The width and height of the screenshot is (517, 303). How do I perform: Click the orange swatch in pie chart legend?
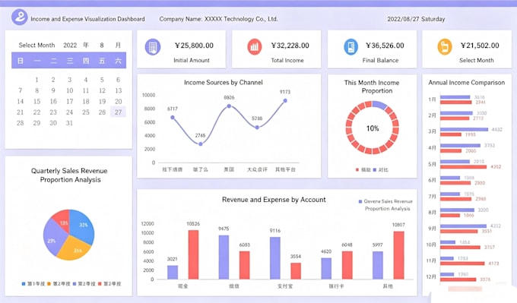click(x=49, y=283)
